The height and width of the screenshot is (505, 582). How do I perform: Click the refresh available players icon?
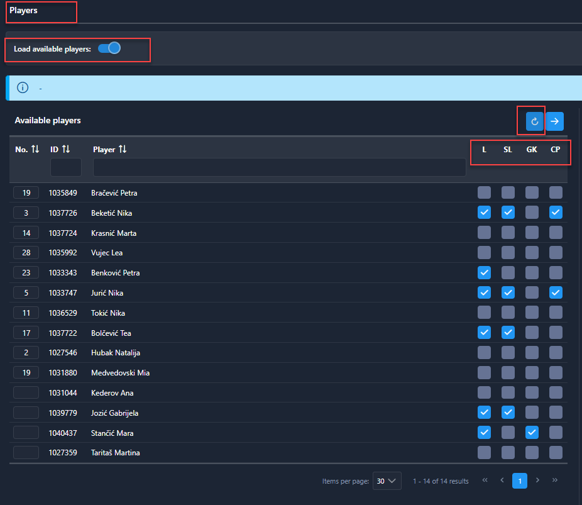tap(535, 121)
